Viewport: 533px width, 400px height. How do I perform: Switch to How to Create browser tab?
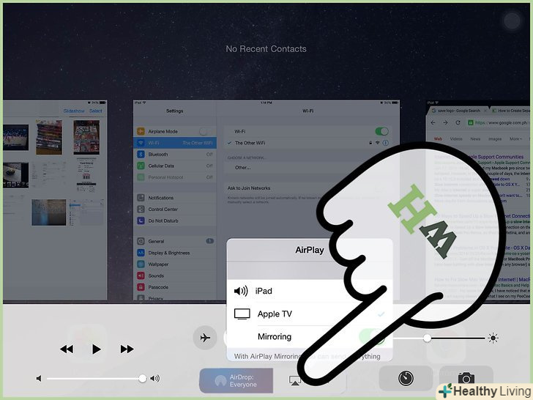pyautogui.click(x=512, y=111)
